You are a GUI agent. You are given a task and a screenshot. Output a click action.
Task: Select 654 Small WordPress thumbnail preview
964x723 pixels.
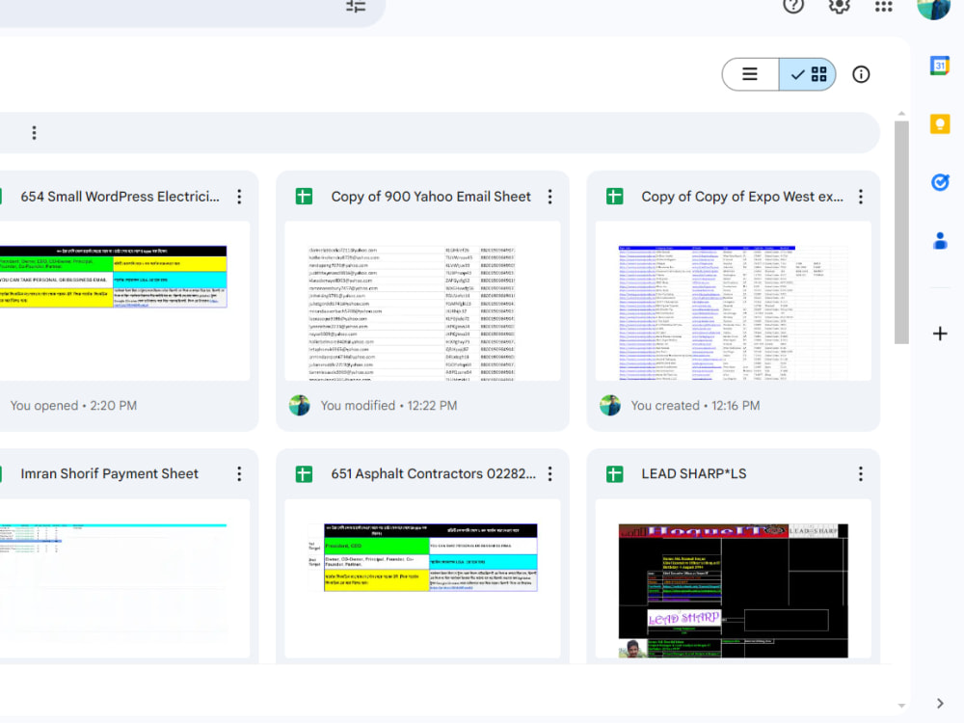tap(123, 301)
